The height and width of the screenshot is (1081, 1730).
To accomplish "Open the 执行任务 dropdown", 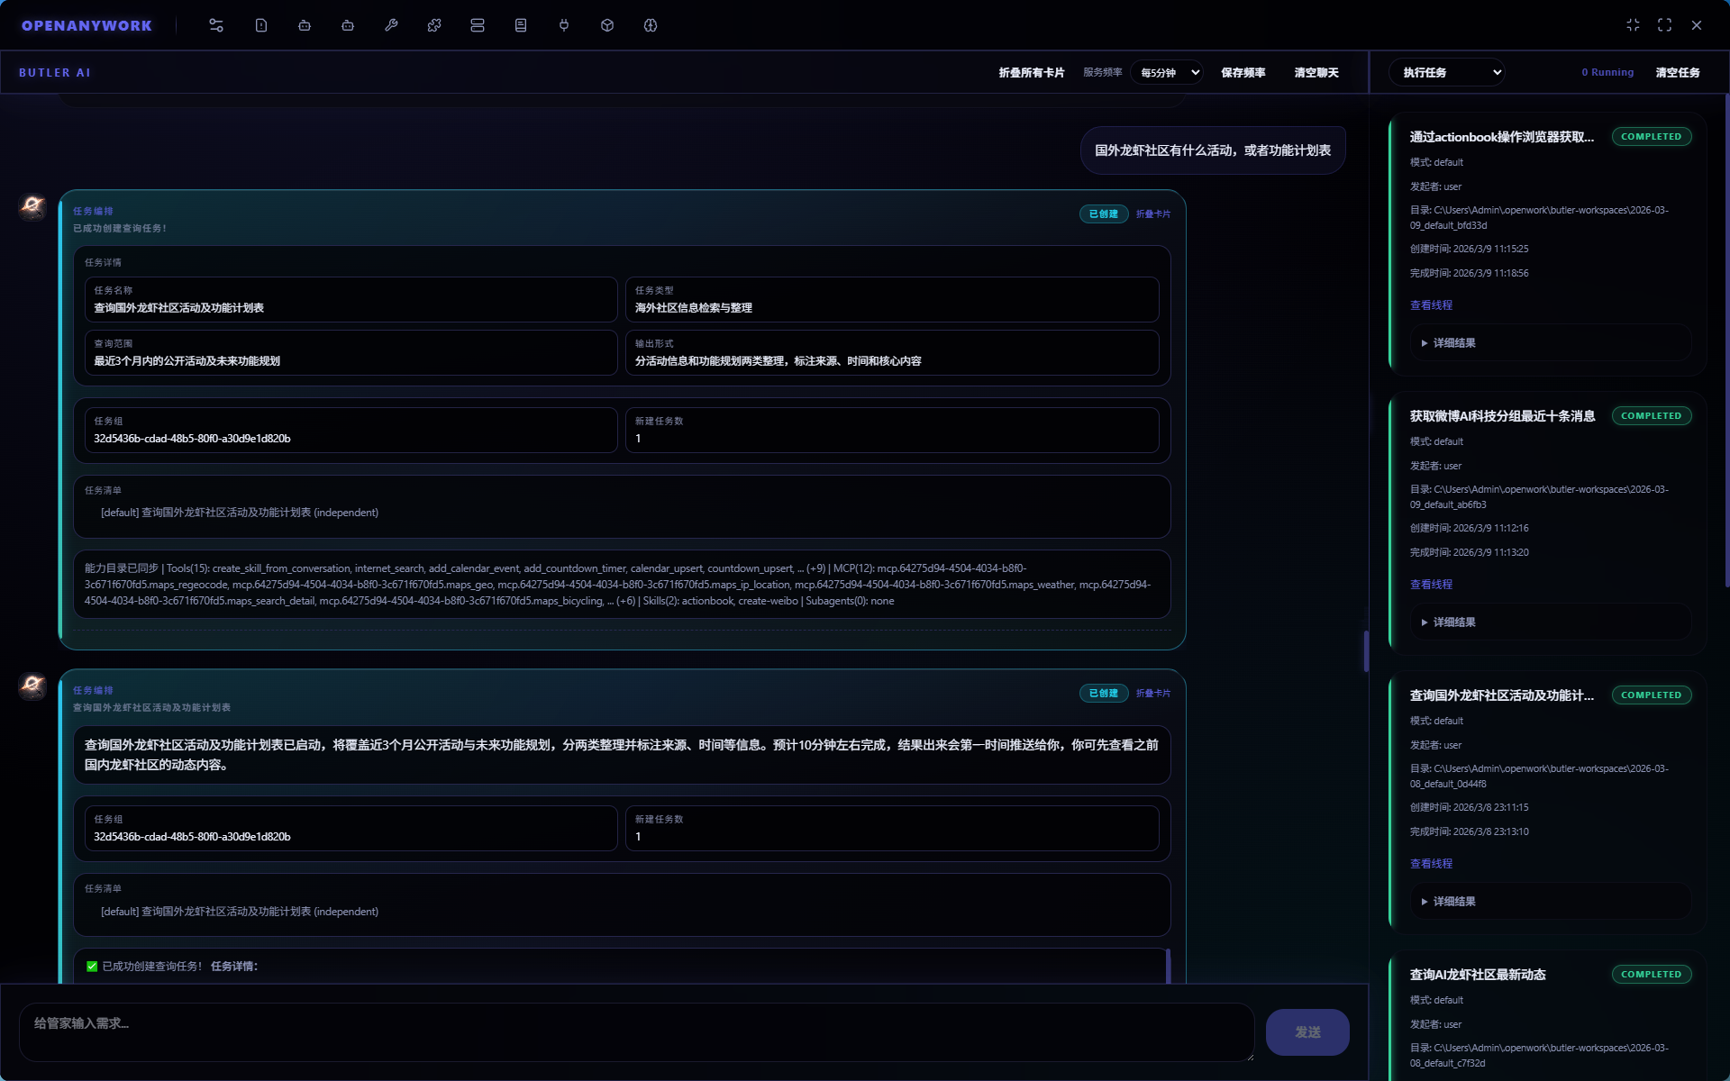I will (1446, 72).
